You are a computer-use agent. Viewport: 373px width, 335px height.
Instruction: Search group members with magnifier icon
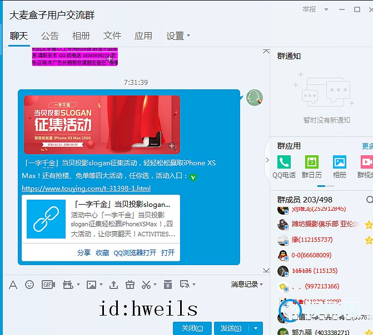coord(370,200)
